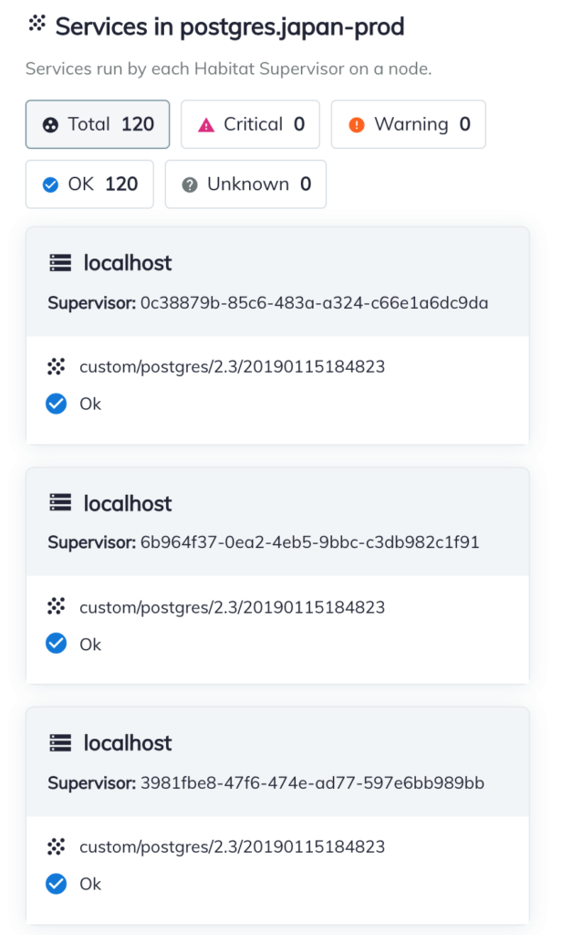Open second card's custom/postgres service package

pyautogui.click(x=232, y=607)
